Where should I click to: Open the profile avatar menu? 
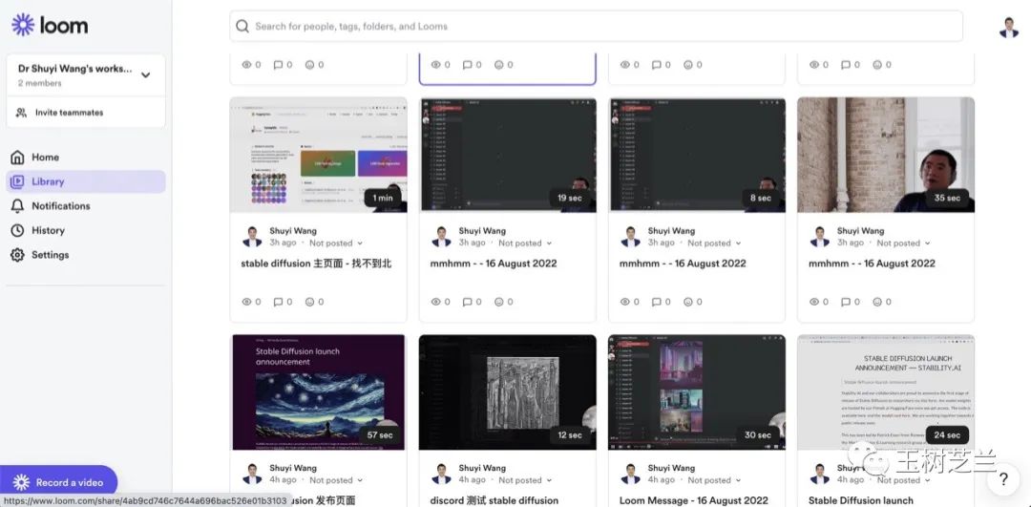point(1009,27)
